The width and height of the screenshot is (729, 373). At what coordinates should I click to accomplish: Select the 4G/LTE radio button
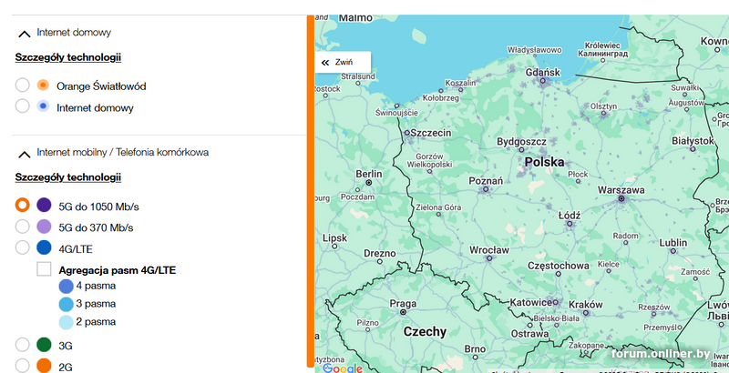click(x=22, y=247)
